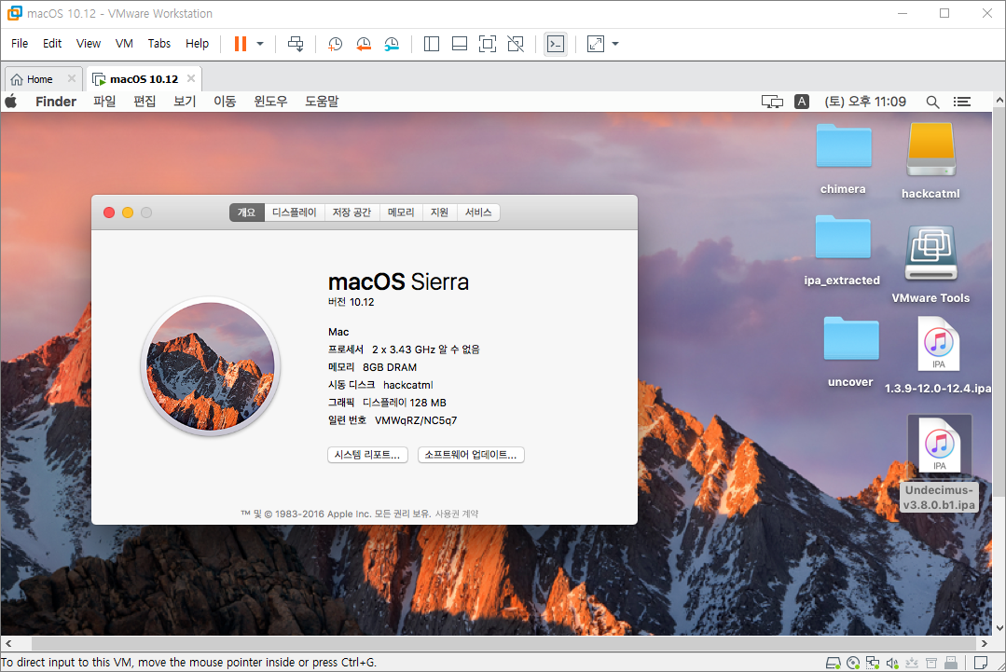1006x672 pixels.
Task: Open the Finder menu
Action: pyautogui.click(x=56, y=102)
